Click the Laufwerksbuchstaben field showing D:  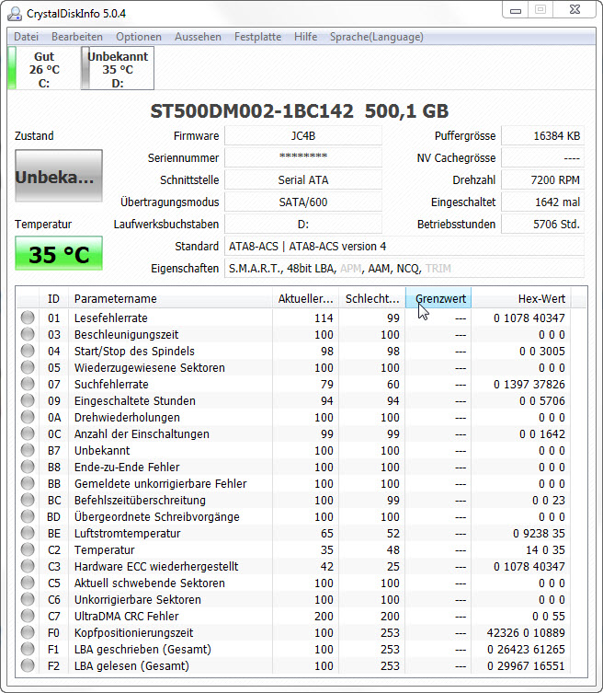[303, 224]
